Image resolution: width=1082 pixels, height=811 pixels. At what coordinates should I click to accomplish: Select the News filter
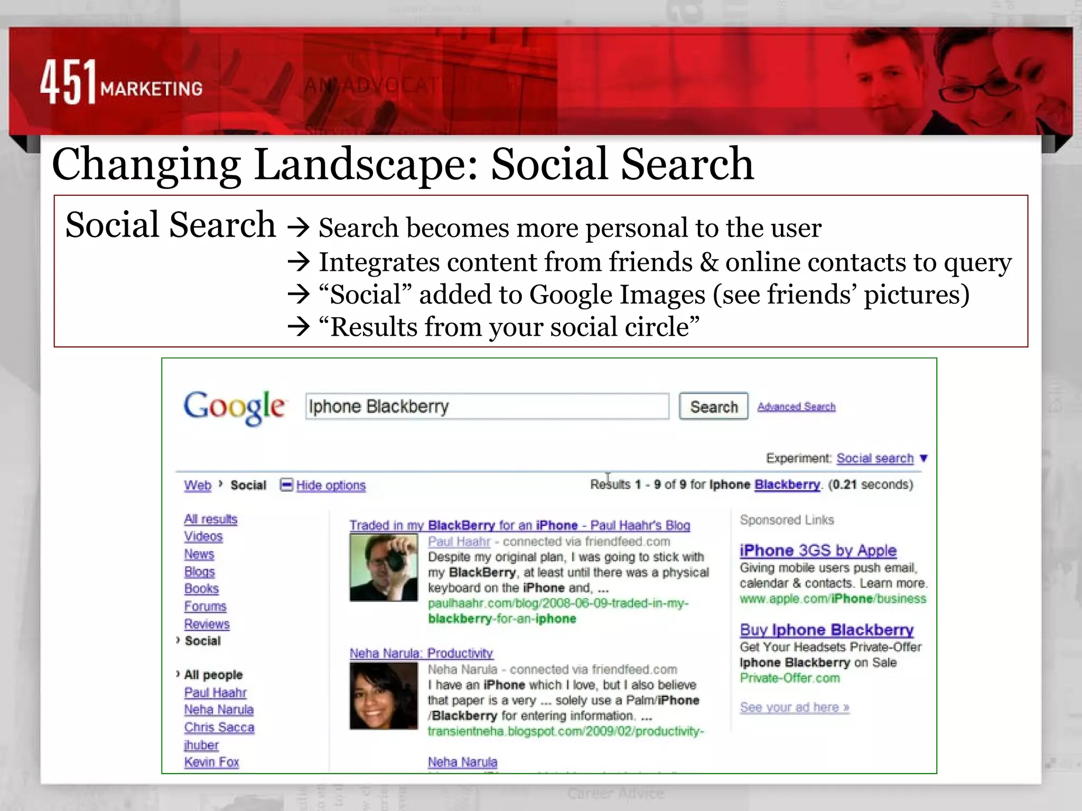199,554
